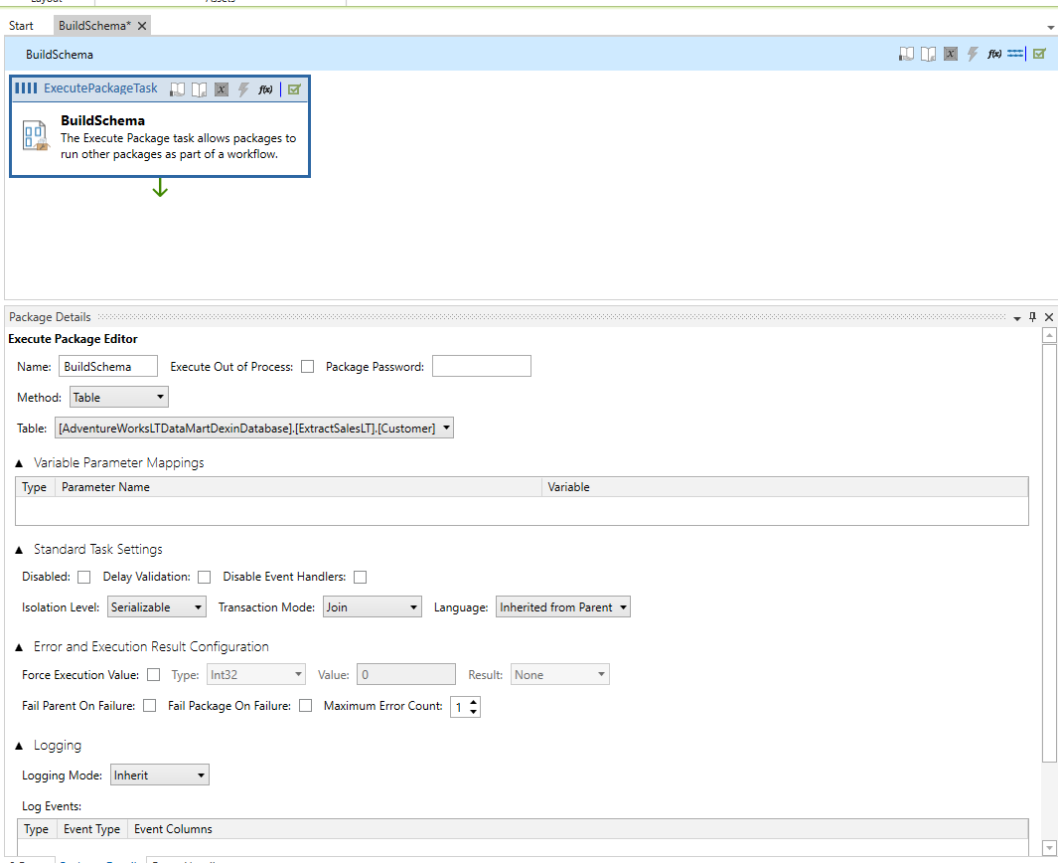
Task: Click f(x) expressions icon in package header
Action: click(994, 54)
